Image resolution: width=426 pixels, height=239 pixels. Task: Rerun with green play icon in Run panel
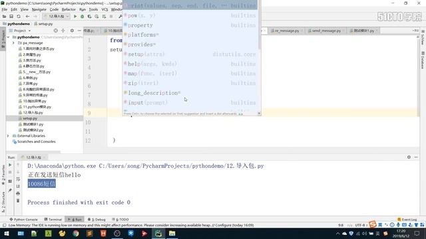10,165
